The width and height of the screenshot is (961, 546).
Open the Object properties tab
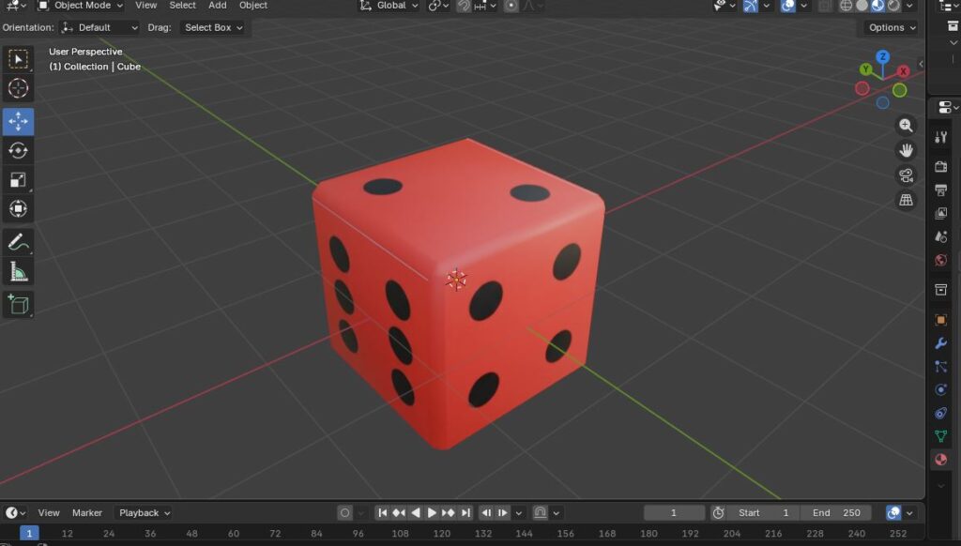point(940,320)
